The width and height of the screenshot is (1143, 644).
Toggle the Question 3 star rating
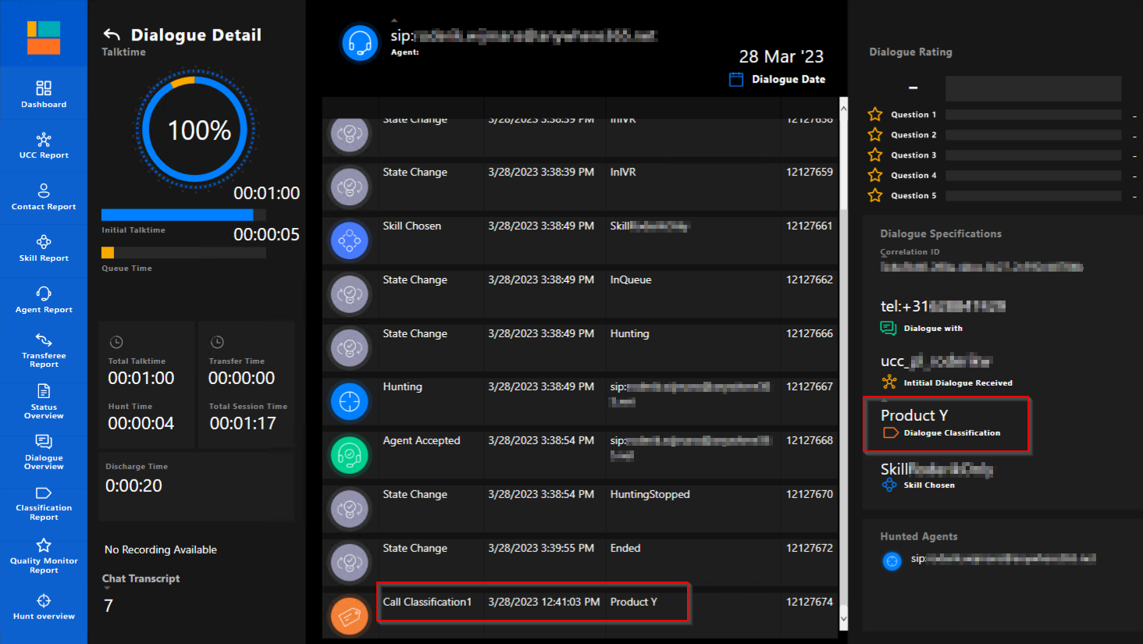point(875,155)
